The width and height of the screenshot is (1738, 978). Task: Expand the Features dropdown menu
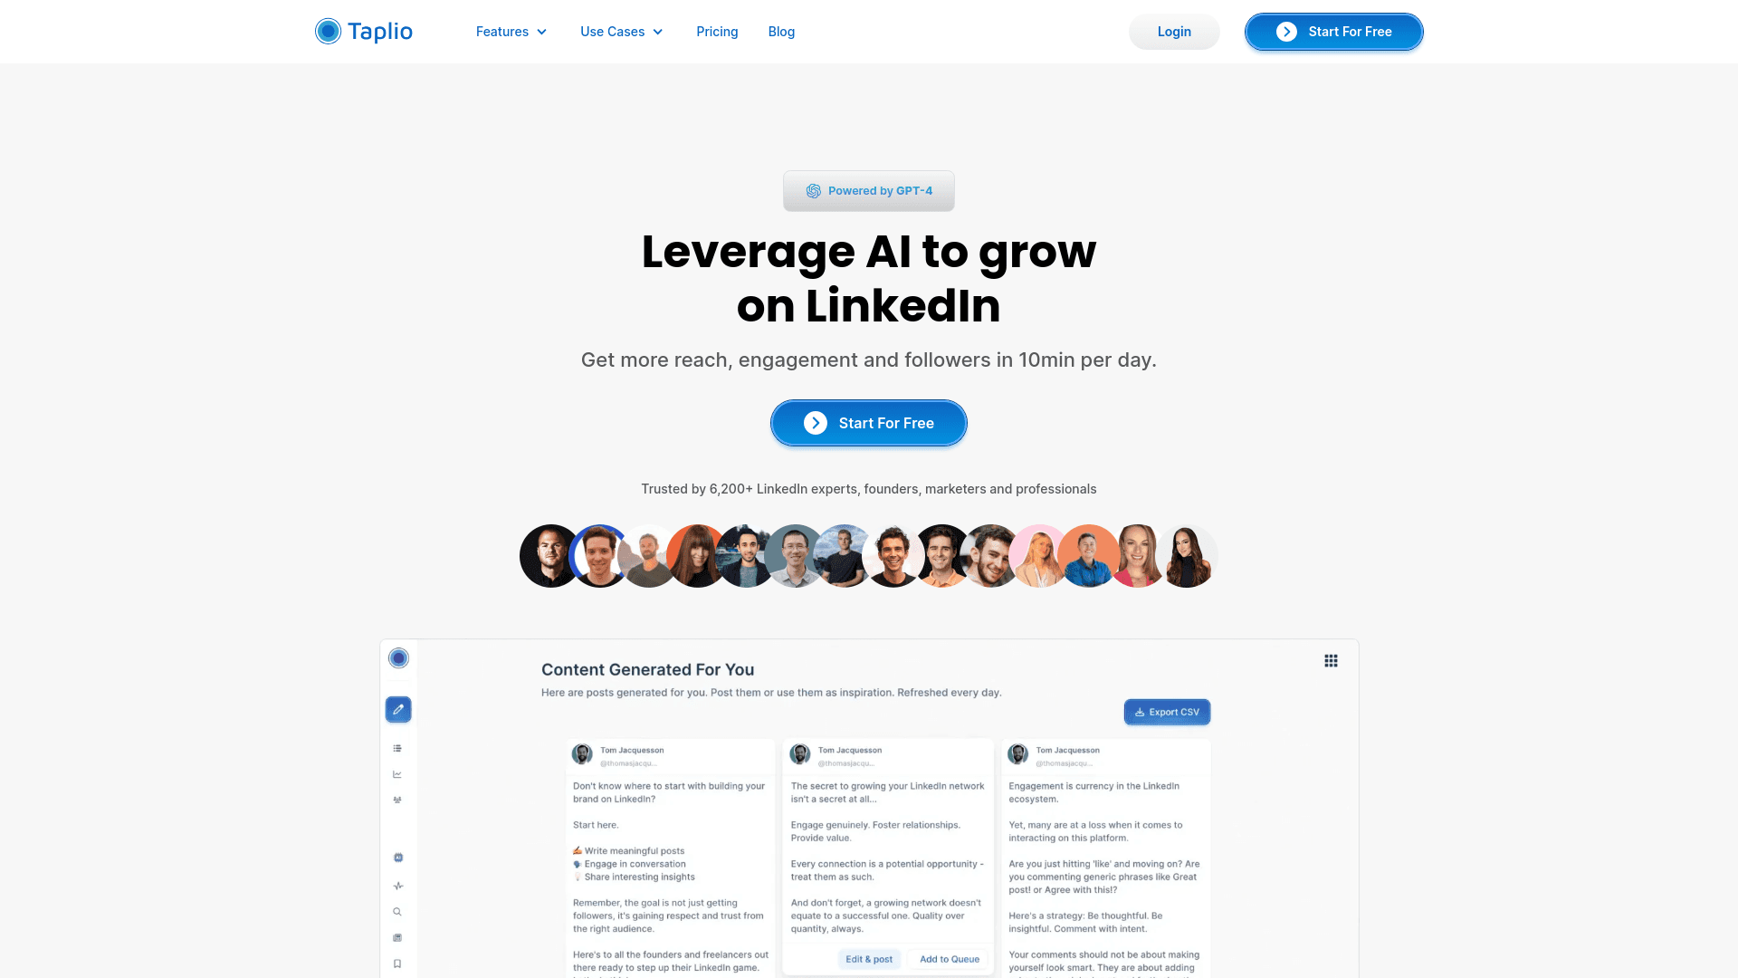click(511, 31)
